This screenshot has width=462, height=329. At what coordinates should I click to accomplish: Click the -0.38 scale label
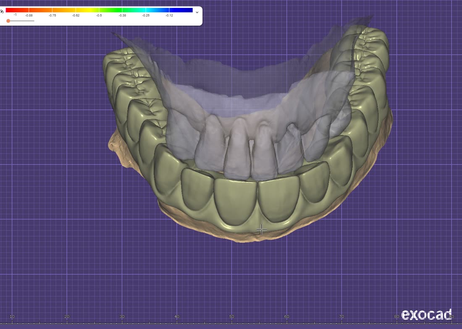click(x=122, y=15)
